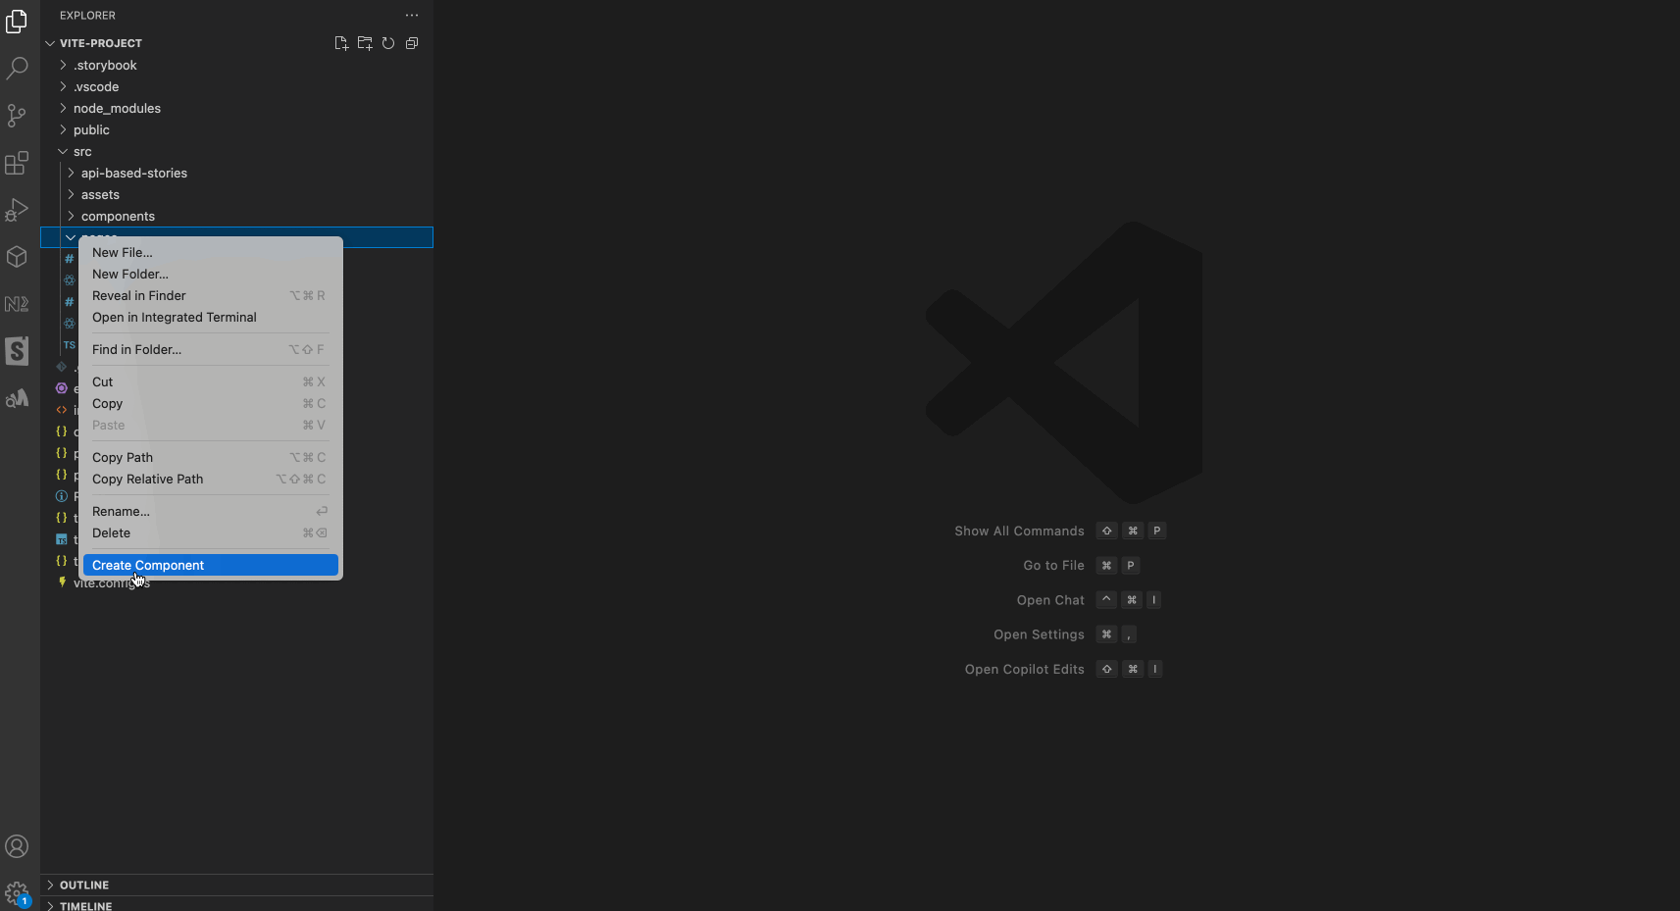Click the New File icon in Explorer header
This screenshot has height=911, width=1680.
click(341, 43)
